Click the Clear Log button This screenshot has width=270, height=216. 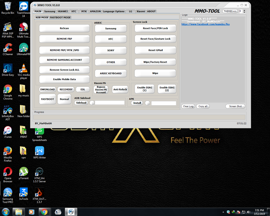click(x=188, y=106)
